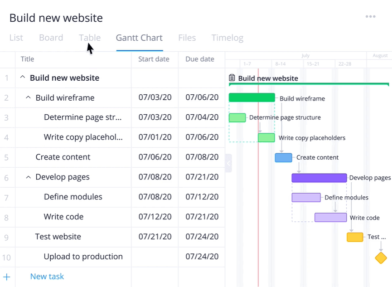Collapse the Develop pages subtasks
Screen dimensions: 392x287
28,177
